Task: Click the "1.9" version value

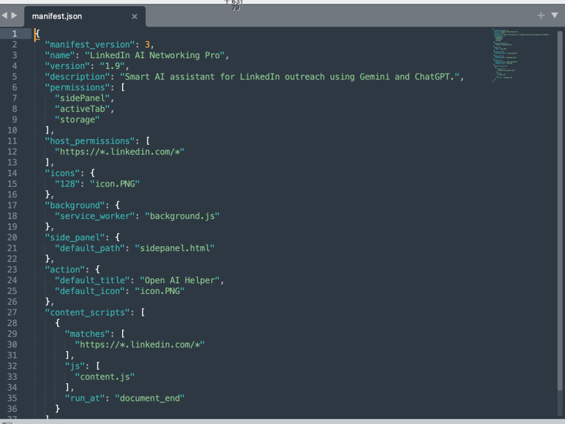Action: 112,66
